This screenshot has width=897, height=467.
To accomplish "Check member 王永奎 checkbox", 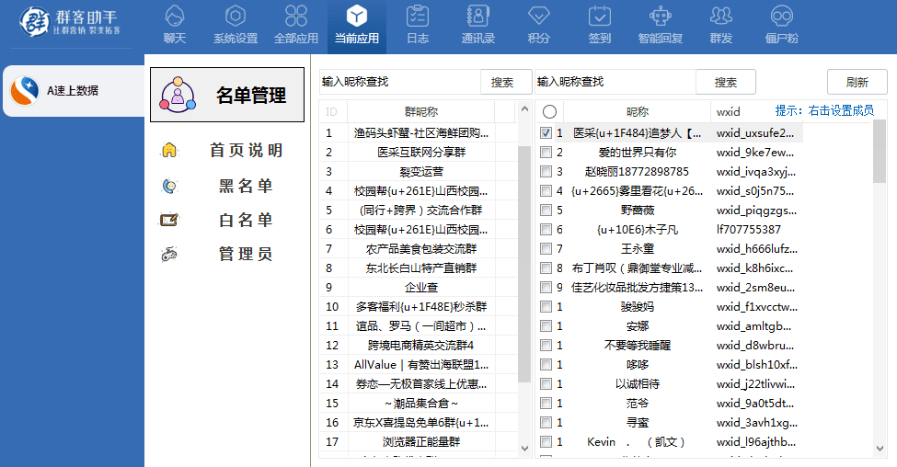I will click(x=546, y=249).
